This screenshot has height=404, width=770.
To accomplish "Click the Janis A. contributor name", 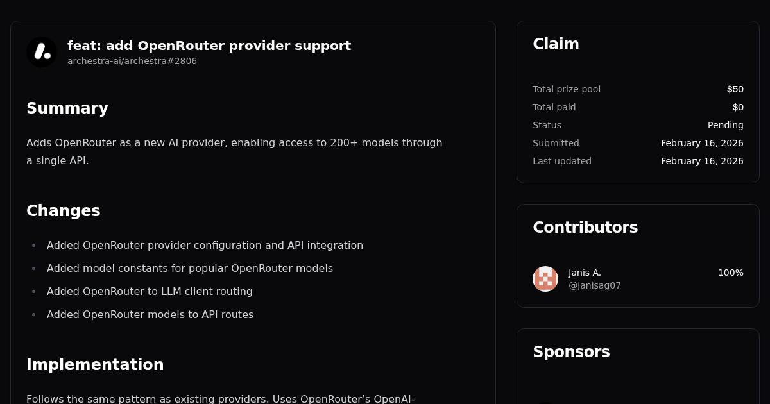I will pyautogui.click(x=585, y=273).
